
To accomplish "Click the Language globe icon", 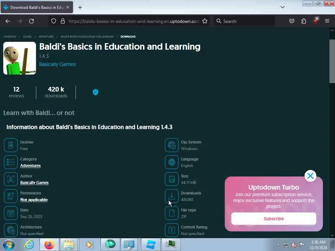I will coord(171,162).
